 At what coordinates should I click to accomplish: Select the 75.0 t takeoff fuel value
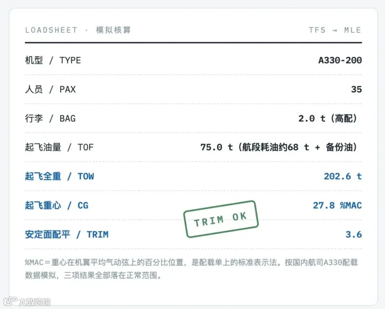[216, 147]
